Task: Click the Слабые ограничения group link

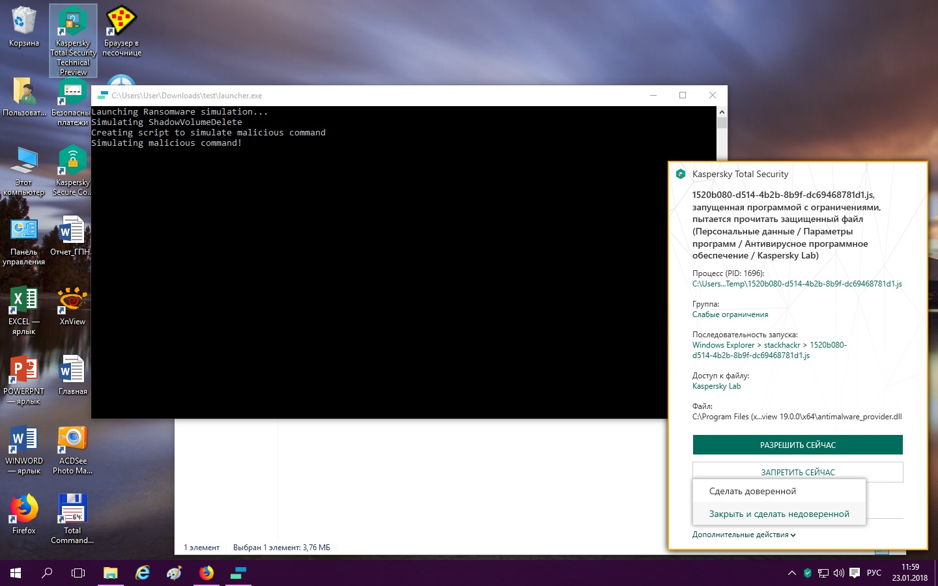Action: (x=730, y=314)
